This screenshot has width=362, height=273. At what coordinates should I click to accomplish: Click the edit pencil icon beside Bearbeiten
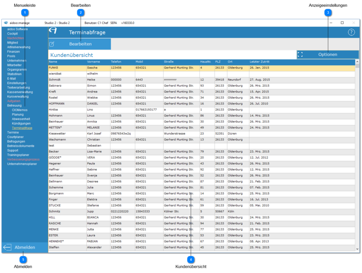52,44
